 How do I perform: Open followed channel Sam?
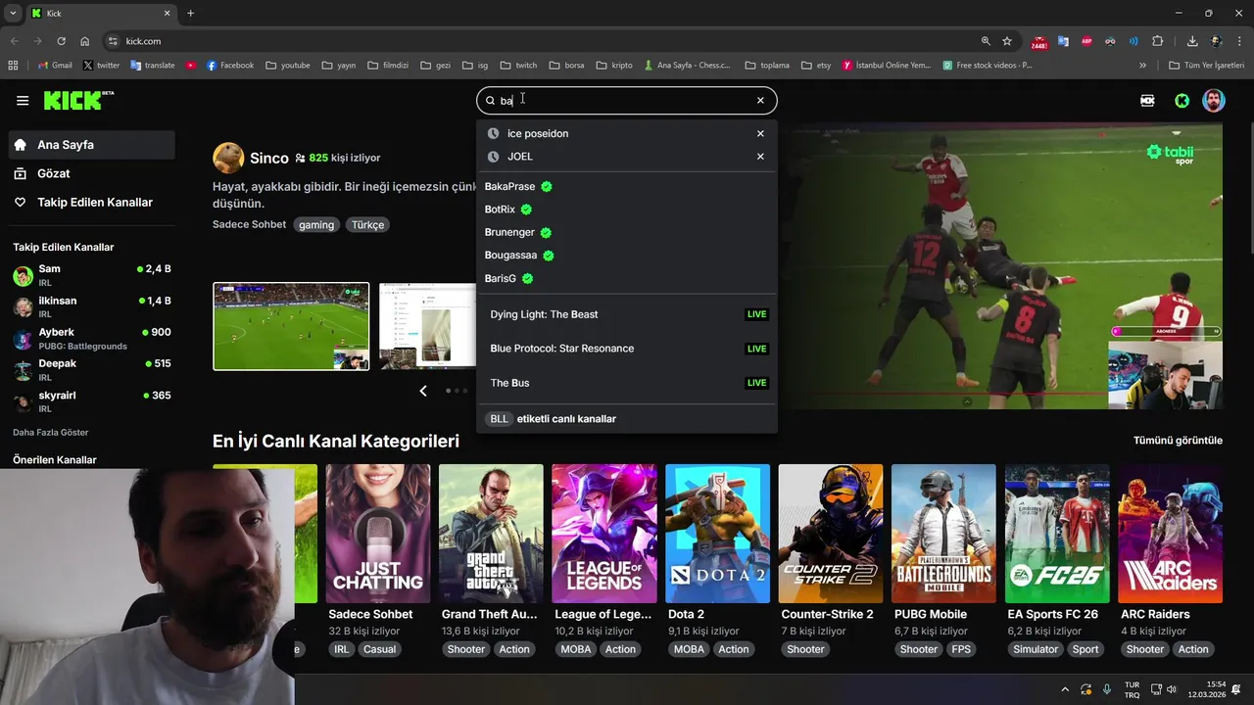point(92,275)
